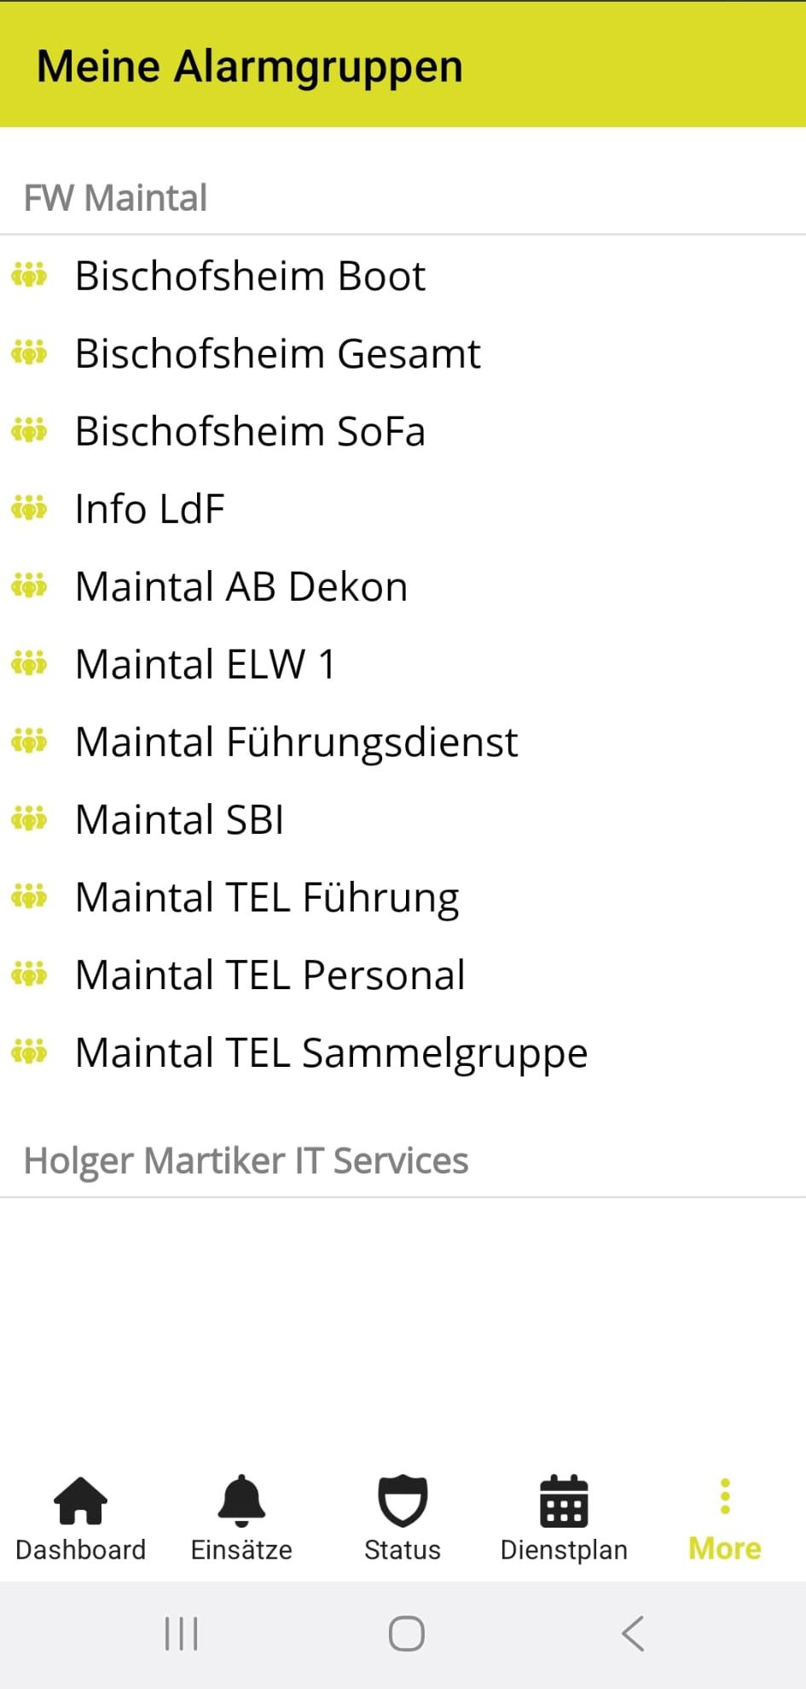Tap the Maintal TEL Führung entry
This screenshot has height=1689, width=806.
pos(267,897)
